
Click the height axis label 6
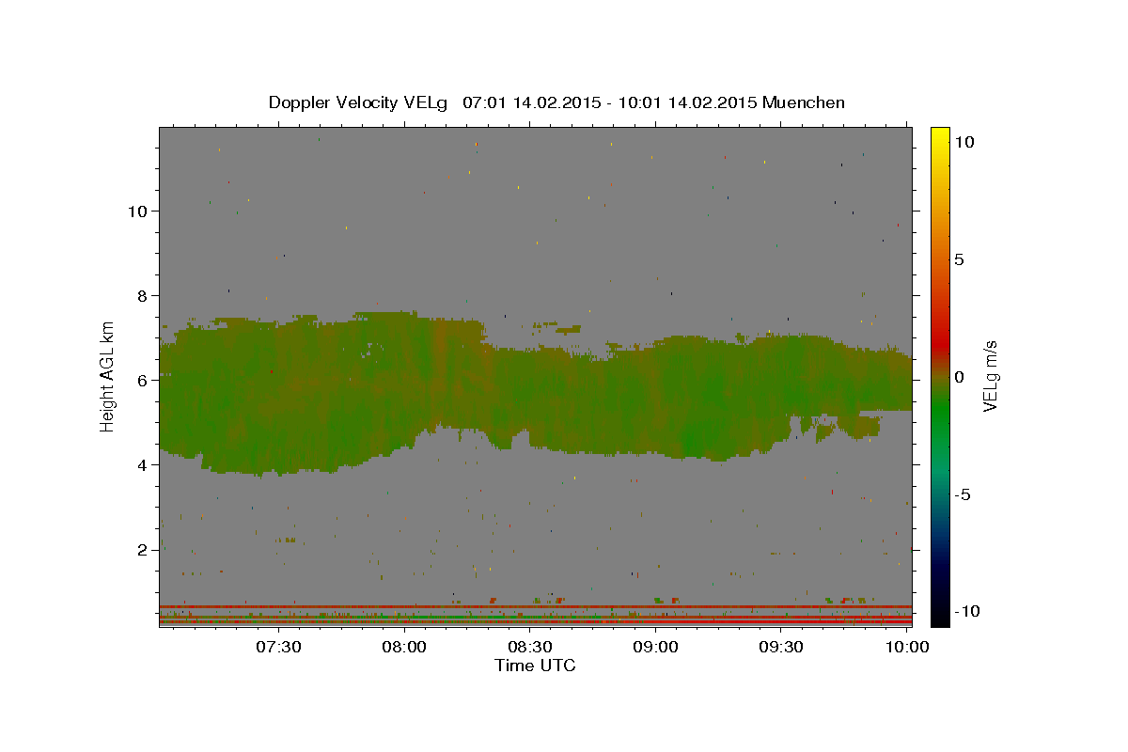click(x=141, y=380)
